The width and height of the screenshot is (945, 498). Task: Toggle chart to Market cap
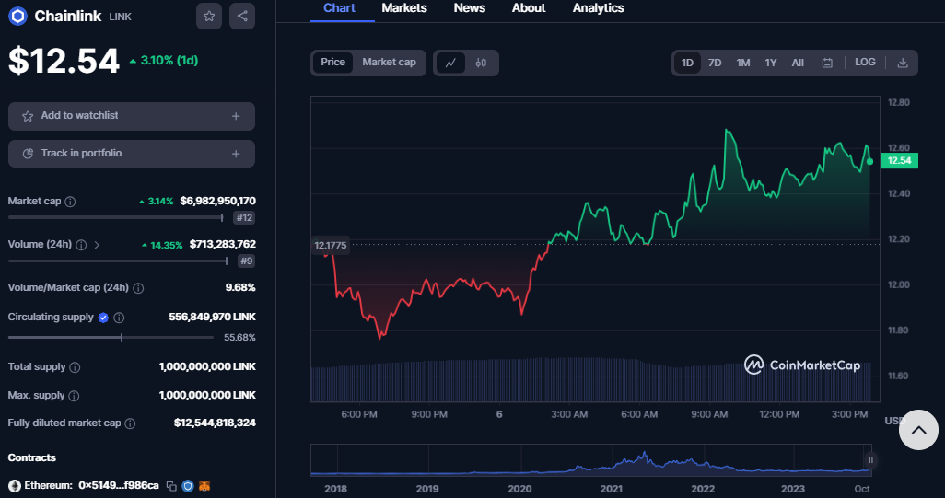(x=389, y=63)
